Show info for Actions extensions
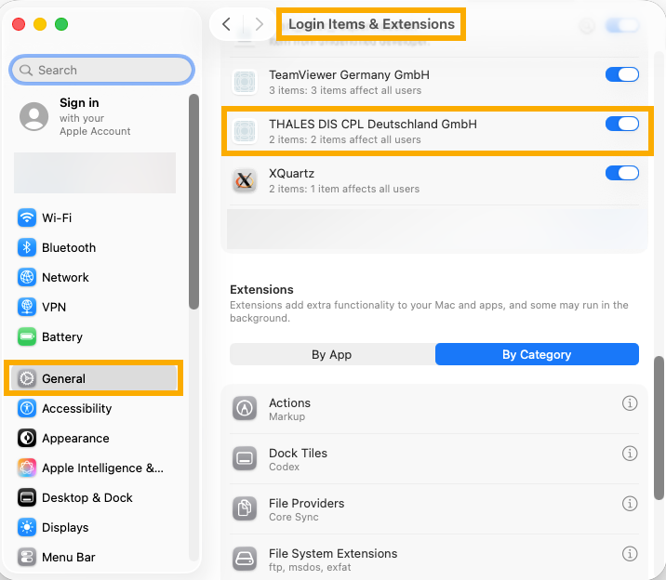The image size is (666, 580). (x=630, y=403)
